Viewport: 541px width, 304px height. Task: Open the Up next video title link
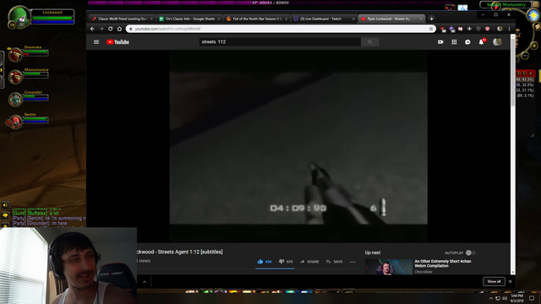point(443,263)
